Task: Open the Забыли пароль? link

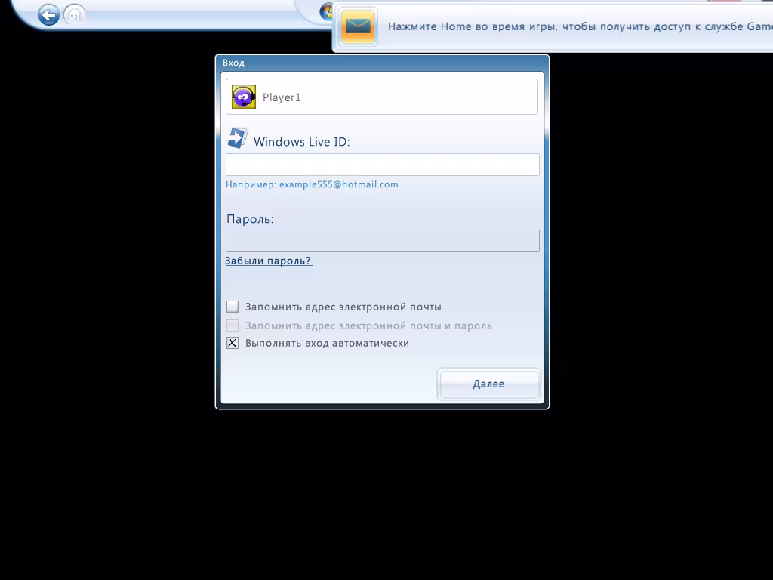Action: 268,261
